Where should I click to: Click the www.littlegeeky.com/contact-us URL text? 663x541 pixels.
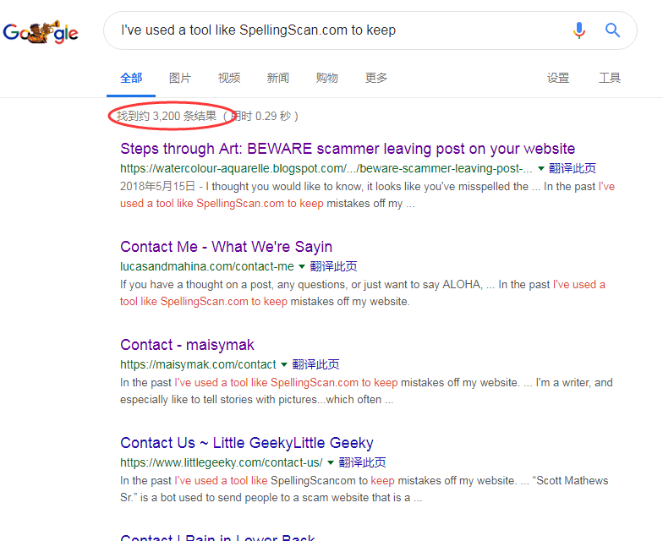[222, 462]
